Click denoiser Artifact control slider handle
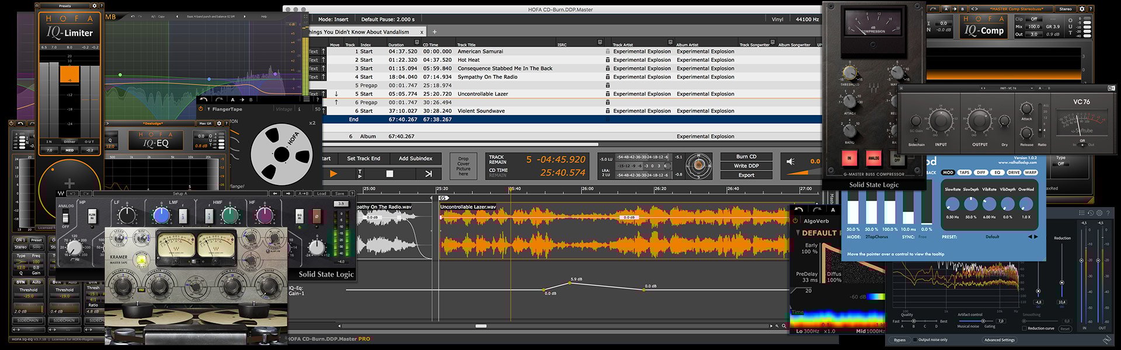 tap(983, 321)
